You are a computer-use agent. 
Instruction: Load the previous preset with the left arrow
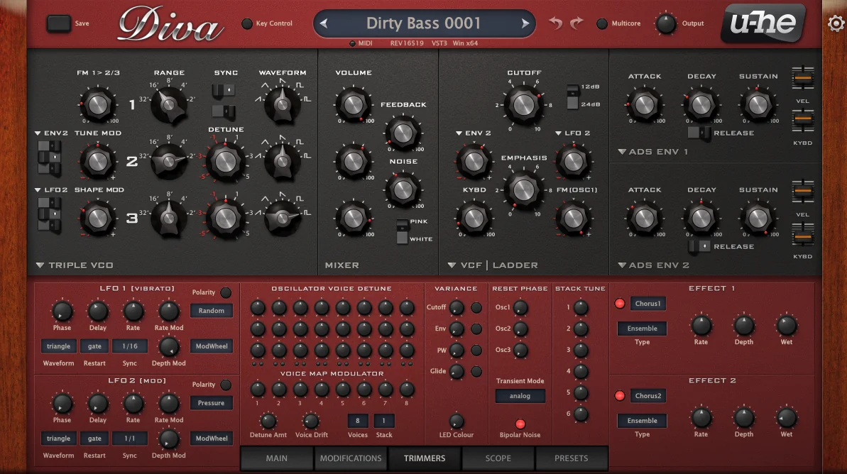tap(323, 23)
